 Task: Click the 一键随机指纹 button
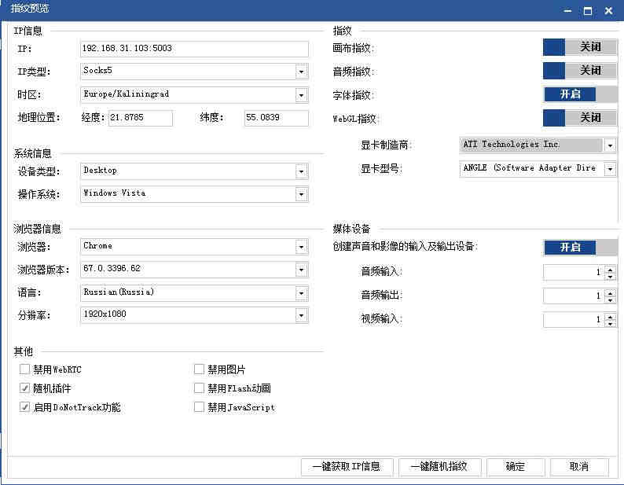(x=440, y=467)
